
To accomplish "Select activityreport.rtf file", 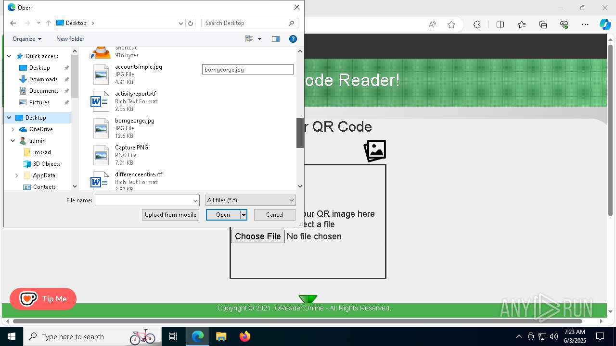I will pos(135,94).
